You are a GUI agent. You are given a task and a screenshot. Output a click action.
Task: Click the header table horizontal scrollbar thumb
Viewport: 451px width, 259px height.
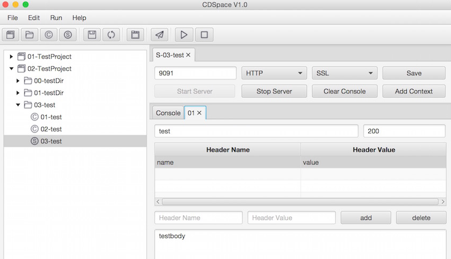click(300, 202)
